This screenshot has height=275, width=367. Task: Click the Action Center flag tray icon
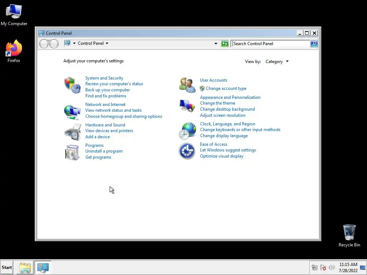point(323,267)
